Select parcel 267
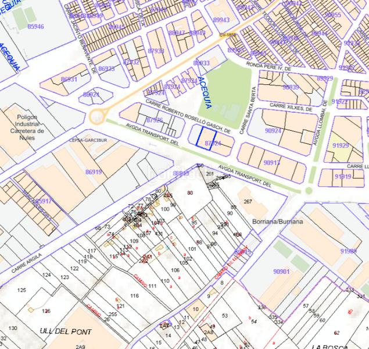The image size is (369, 349). pyautogui.click(x=248, y=202)
